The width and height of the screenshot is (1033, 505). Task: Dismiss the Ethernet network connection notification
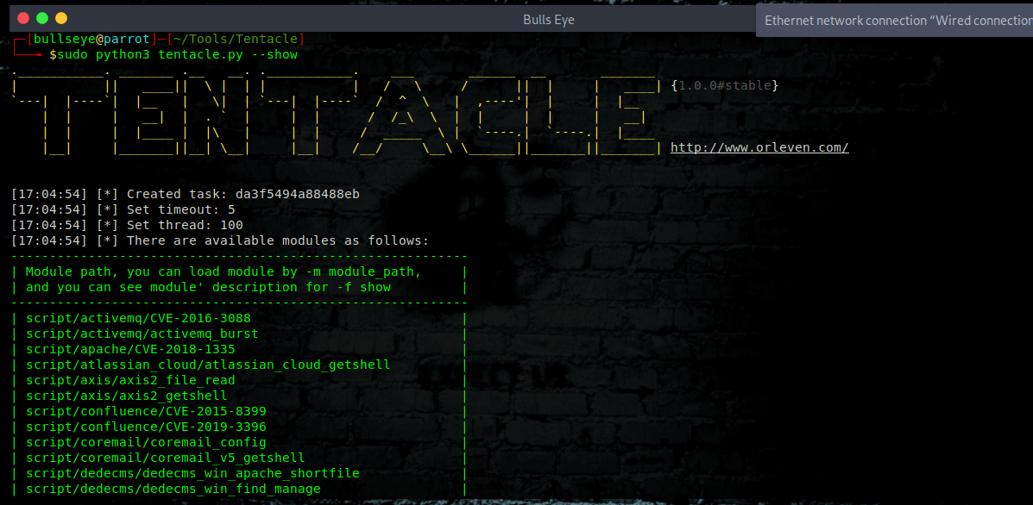pyautogui.click(x=895, y=21)
